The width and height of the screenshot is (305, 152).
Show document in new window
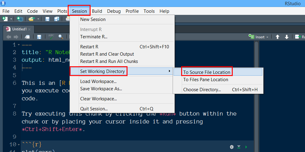click(x=27, y=37)
